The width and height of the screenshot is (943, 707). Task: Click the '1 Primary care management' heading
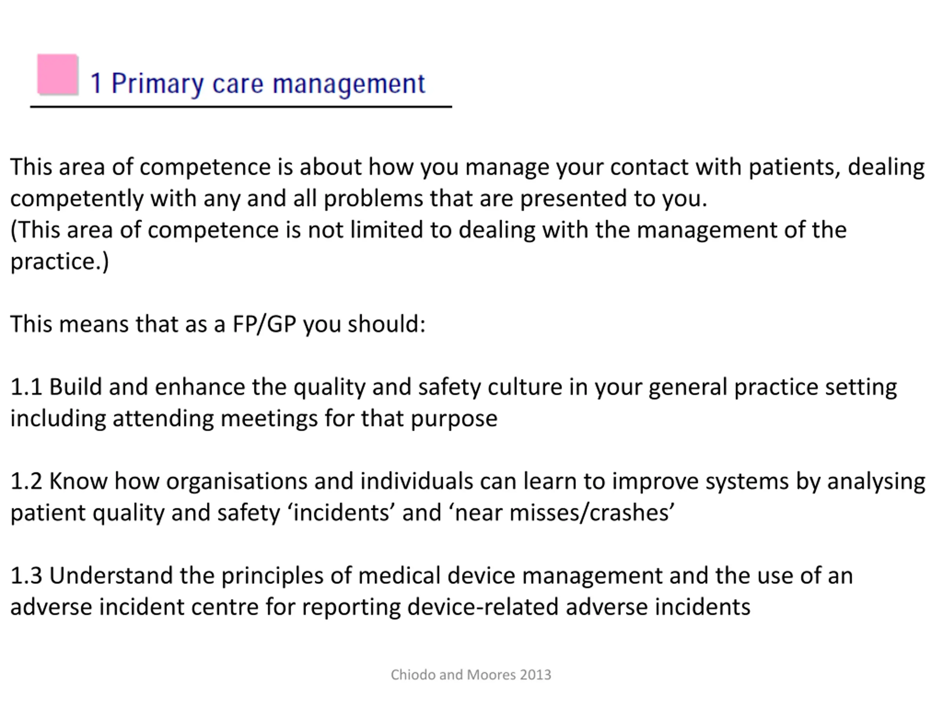pos(257,84)
